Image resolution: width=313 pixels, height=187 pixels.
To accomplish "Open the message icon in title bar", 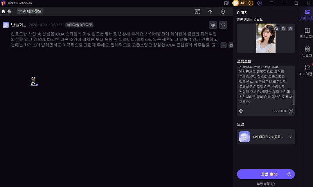I will click(226, 3).
